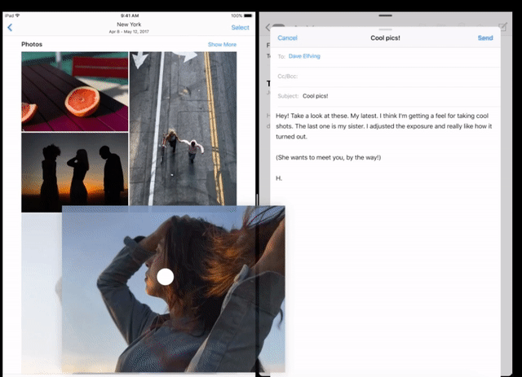Tap the back chevron in Photos
This screenshot has height=377, width=522.
point(10,28)
